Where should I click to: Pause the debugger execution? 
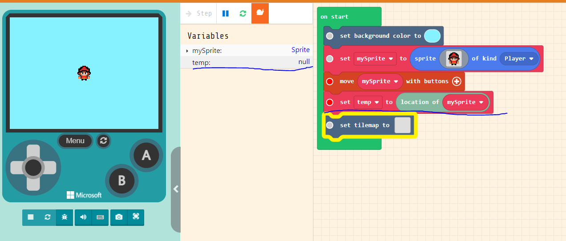pyautogui.click(x=225, y=13)
